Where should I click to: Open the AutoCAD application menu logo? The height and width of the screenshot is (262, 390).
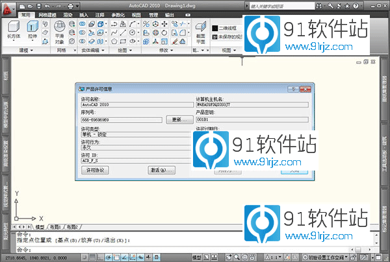8,9
